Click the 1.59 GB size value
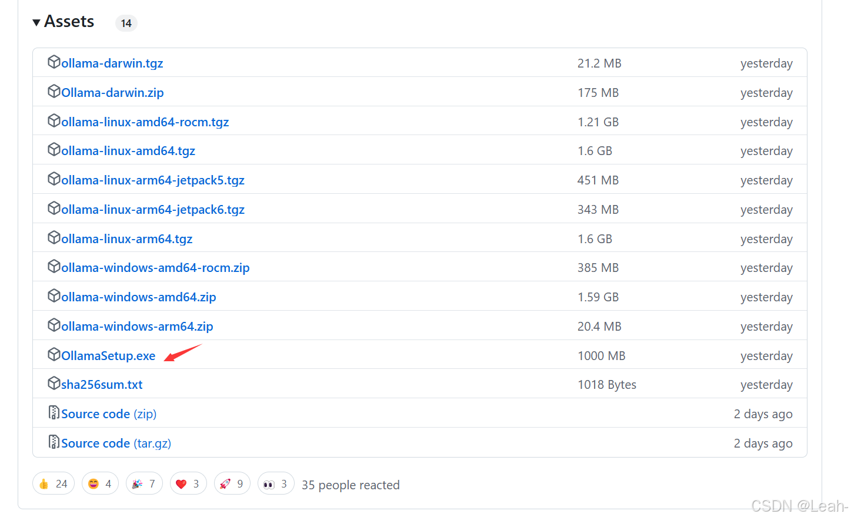851x521 pixels. click(598, 297)
